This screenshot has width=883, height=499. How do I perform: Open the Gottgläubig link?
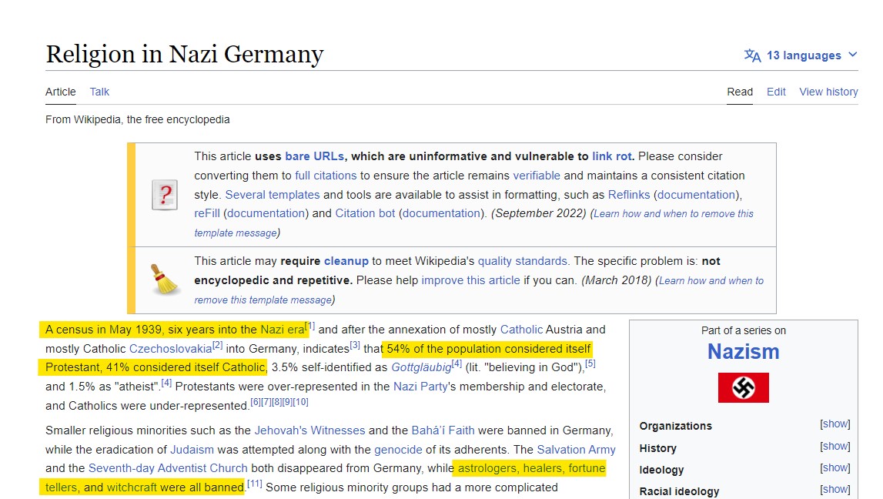click(x=421, y=368)
